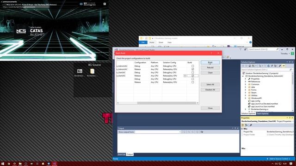Click Add to Source Control in status bar
Image resolution: width=296 pixels, height=166 pixels.
[x=278, y=159]
